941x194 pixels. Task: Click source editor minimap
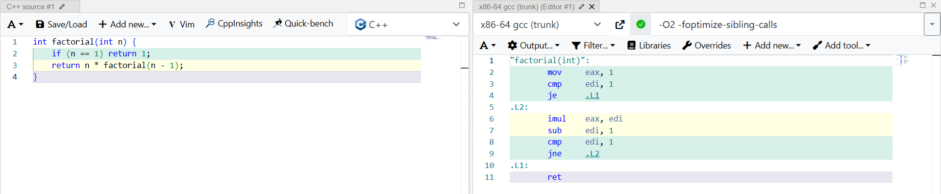tap(432, 38)
